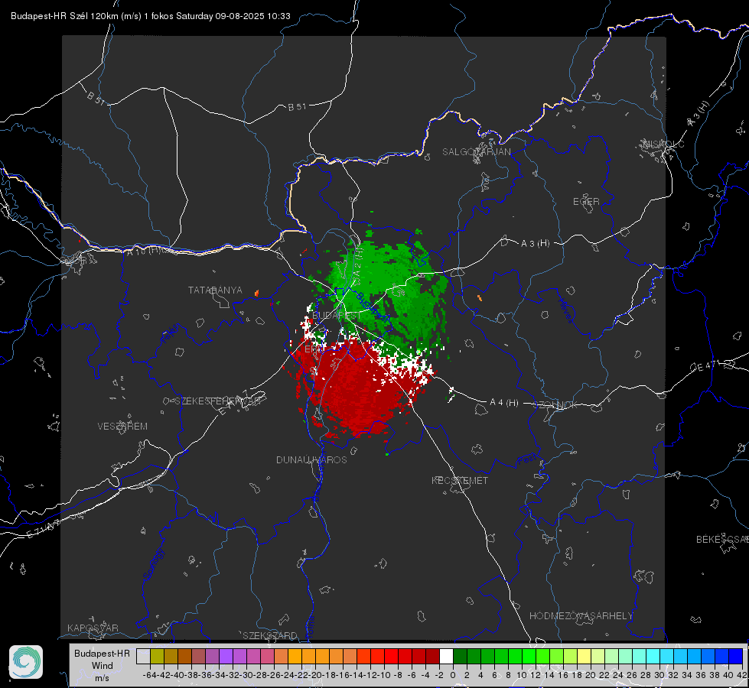This screenshot has width=749, height=688.
Task: Click the "A 4 (H)" road label
Action: [504, 403]
